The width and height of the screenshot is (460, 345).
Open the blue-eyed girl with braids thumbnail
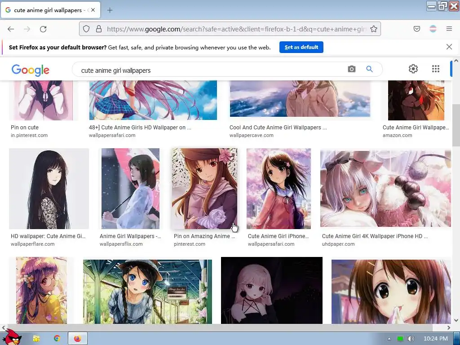147,292
